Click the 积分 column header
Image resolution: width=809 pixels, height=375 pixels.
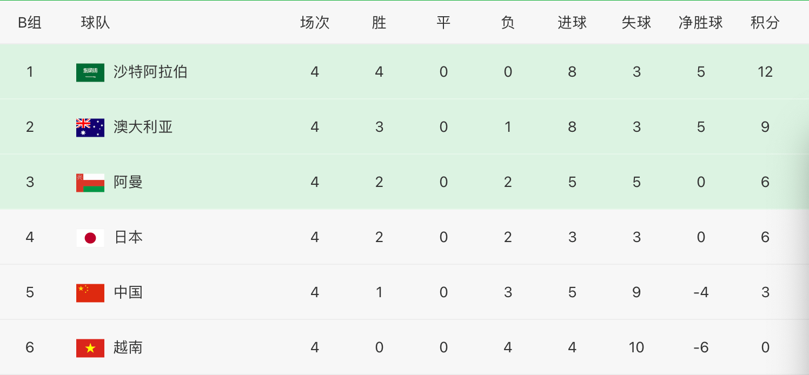click(765, 23)
